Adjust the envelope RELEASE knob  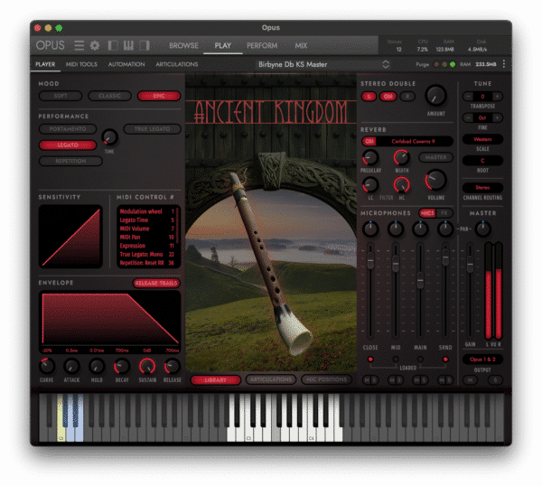(173, 366)
